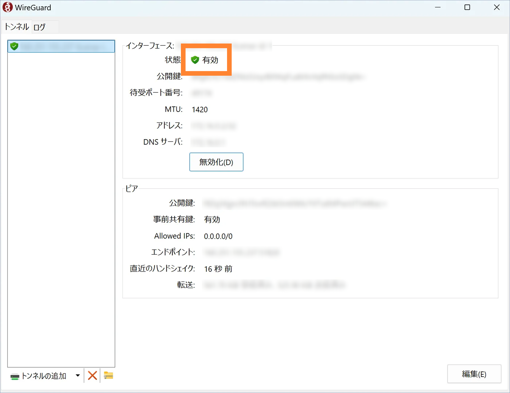The image size is (510, 393).
Task: Click the 状態 value 有効 text
Action: click(210, 60)
